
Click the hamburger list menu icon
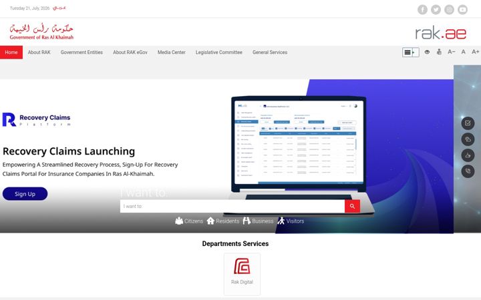(407, 53)
